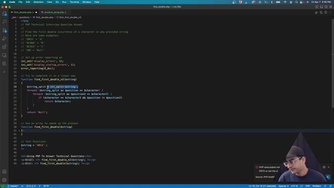The image size is (334, 188).
Task: Open the Explorer view in activity bar
Action: click(x=4, y=14)
